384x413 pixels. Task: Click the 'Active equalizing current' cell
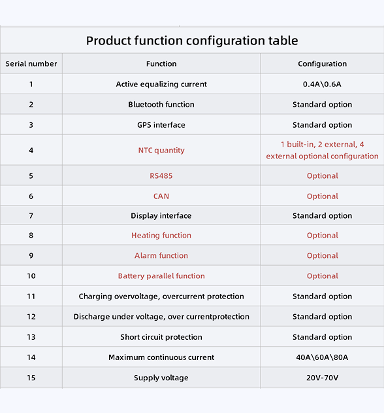161,84
